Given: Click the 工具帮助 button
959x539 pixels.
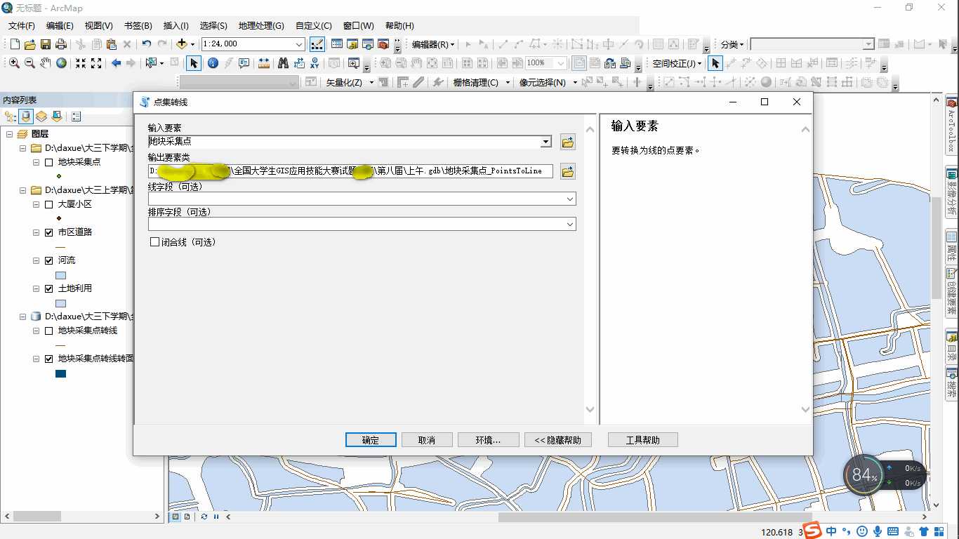Looking at the screenshot, I should 643,440.
